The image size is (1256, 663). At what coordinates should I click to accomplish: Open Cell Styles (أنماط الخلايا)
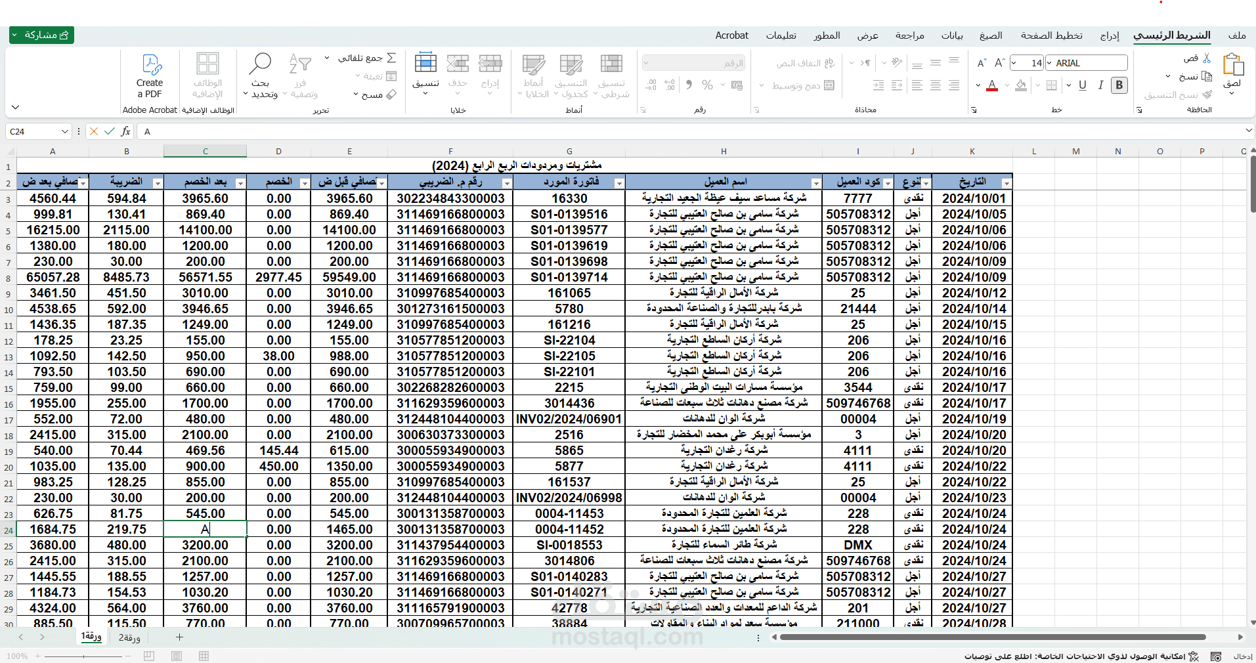coord(533,75)
